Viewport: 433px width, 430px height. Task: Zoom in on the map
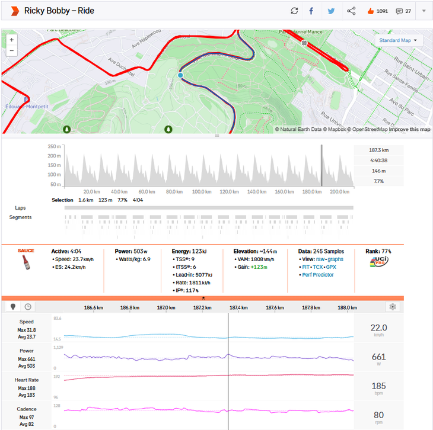12,40
